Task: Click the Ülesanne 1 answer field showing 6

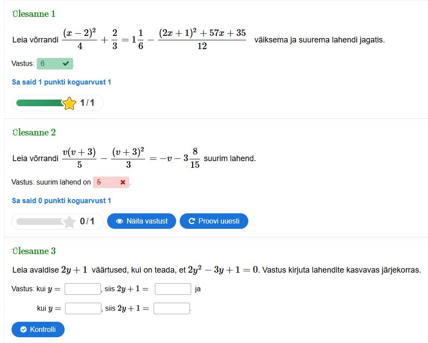Action: pos(49,64)
